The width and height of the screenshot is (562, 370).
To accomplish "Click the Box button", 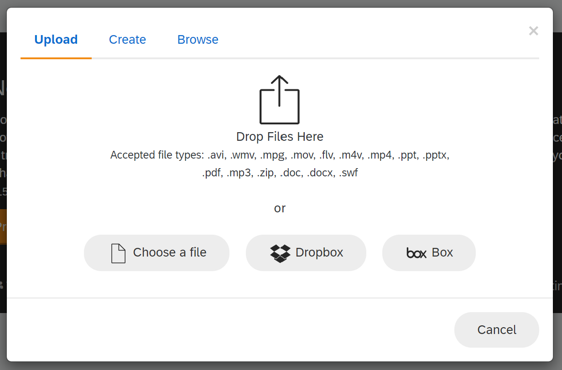I will [x=429, y=253].
